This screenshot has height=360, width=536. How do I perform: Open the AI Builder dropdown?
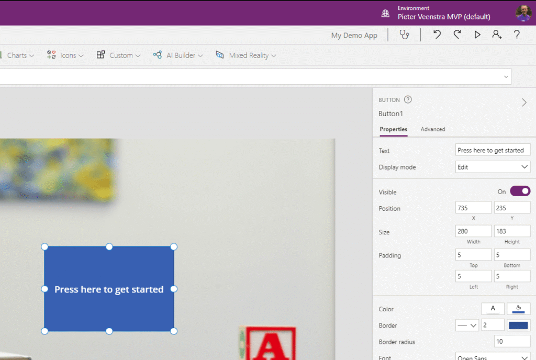click(200, 55)
